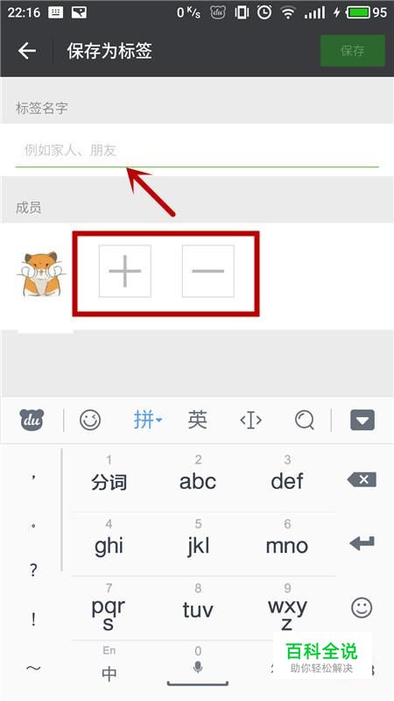Select the cursor move tool icon
394x701 pixels.
point(250,421)
